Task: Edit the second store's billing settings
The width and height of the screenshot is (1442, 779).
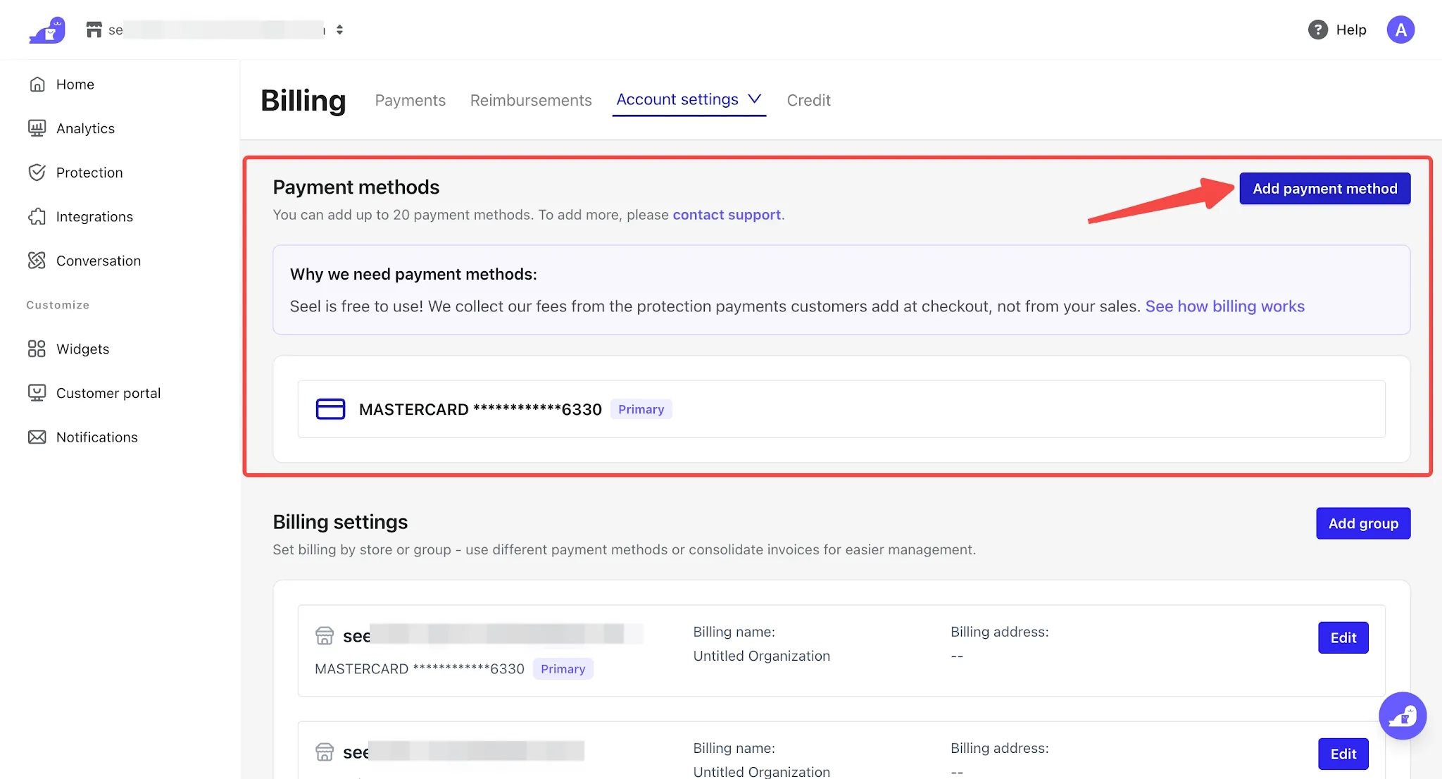Action: click(1343, 754)
